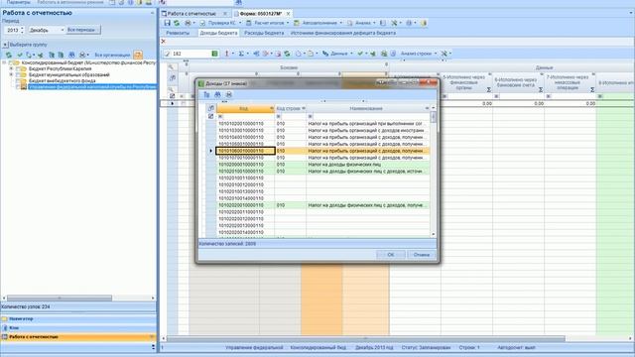The height and width of the screenshot is (357, 635).
Task: Open the Работа с отчетностью sidebar panel
Action: [78, 337]
